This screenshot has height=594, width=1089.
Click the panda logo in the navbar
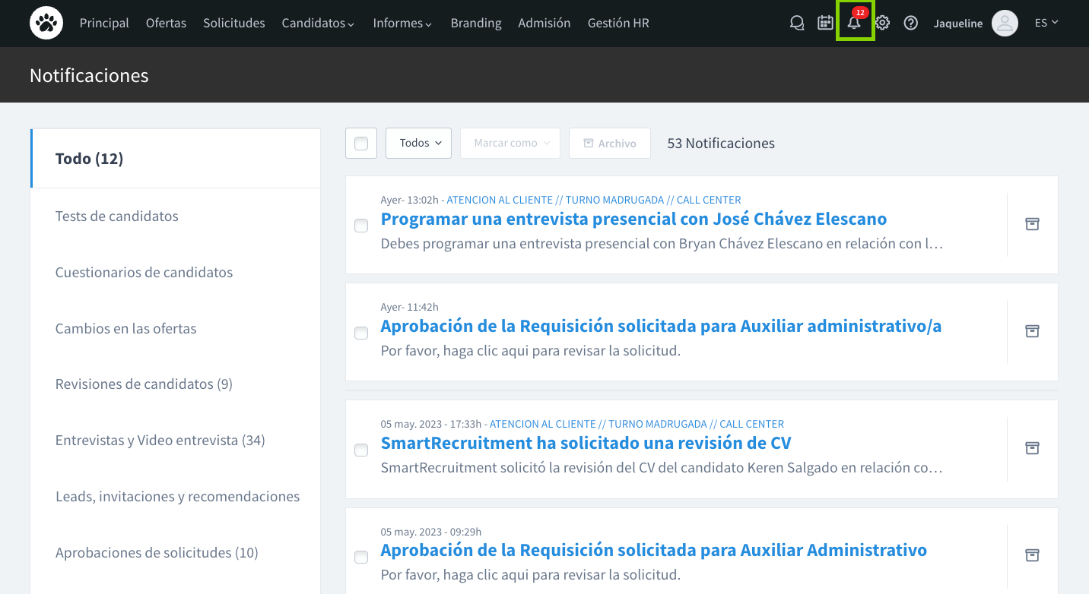click(x=46, y=23)
